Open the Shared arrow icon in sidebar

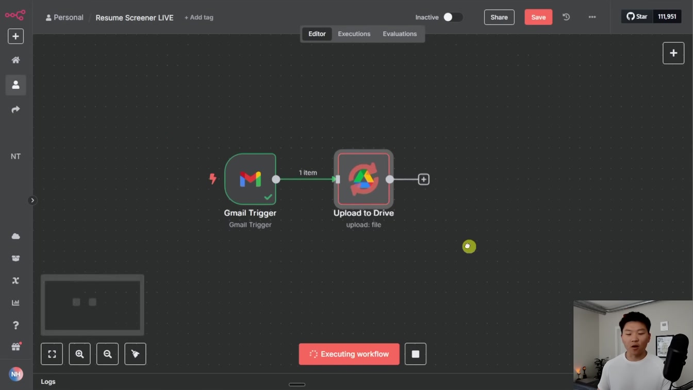click(x=15, y=109)
